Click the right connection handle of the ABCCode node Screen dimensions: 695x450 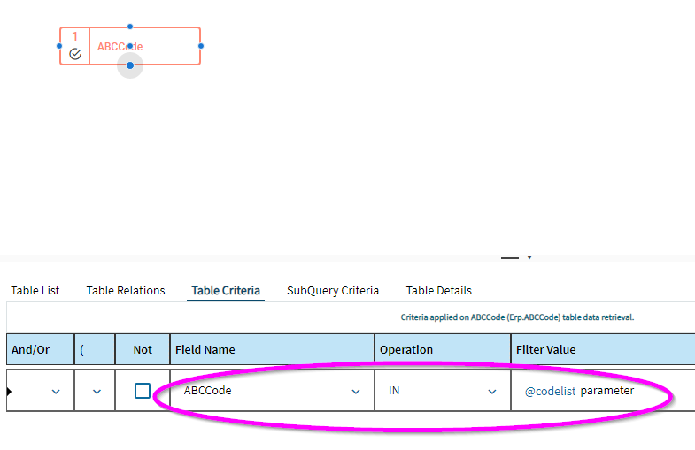coord(201,46)
